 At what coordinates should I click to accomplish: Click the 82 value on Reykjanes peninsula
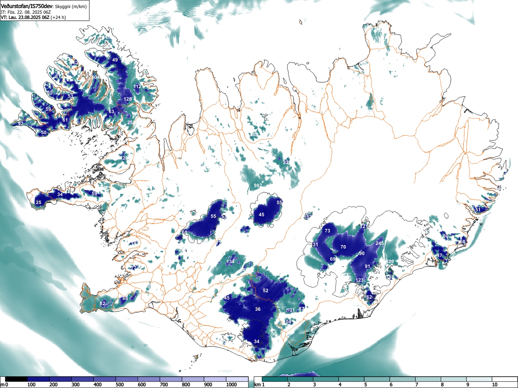[102, 304]
